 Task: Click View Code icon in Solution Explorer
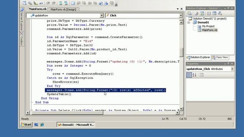coord(209,14)
